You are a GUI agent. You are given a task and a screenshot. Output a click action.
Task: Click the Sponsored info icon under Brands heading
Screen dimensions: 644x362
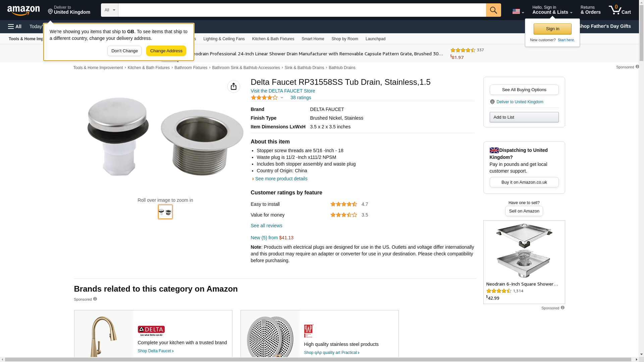click(x=95, y=299)
